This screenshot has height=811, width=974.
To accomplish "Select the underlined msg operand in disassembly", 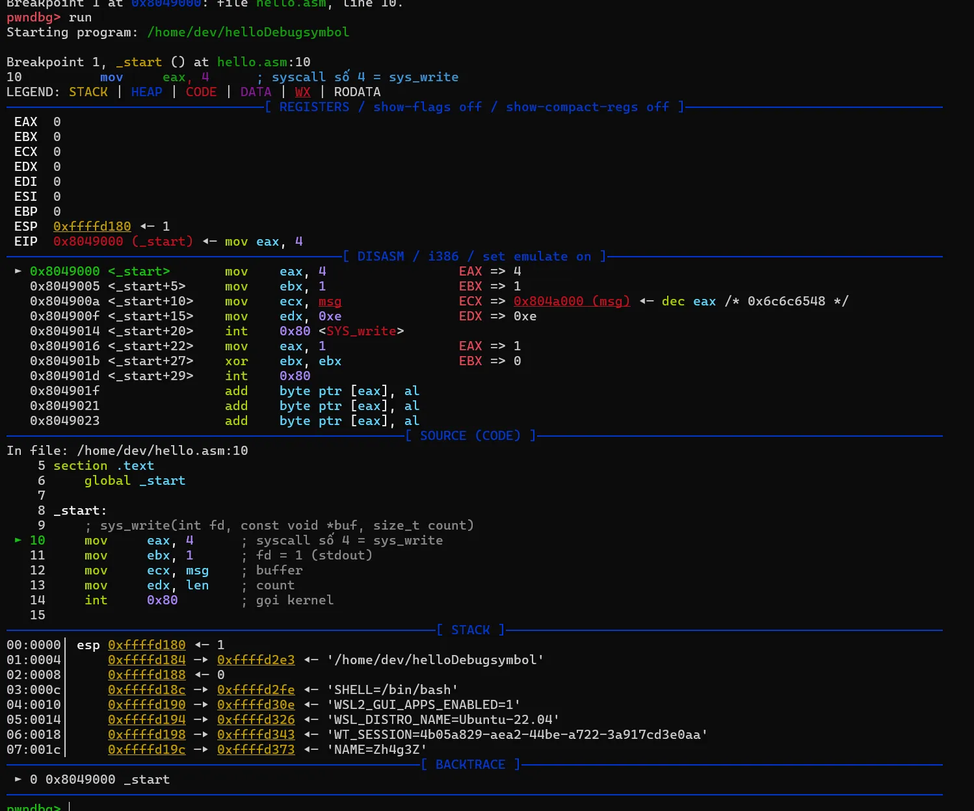I will 330,301.
